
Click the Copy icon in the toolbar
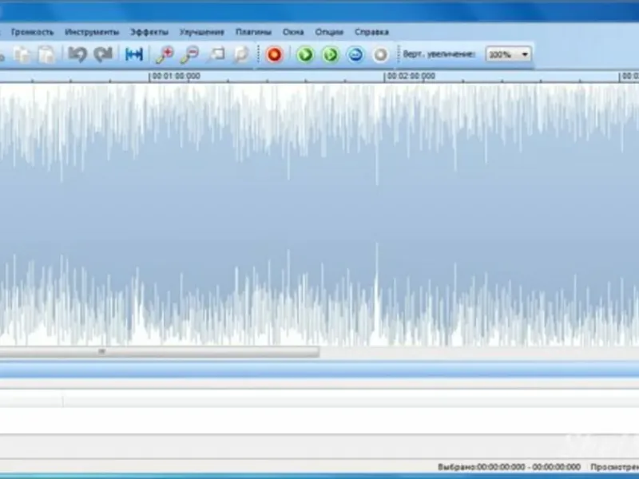[x=22, y=54]
